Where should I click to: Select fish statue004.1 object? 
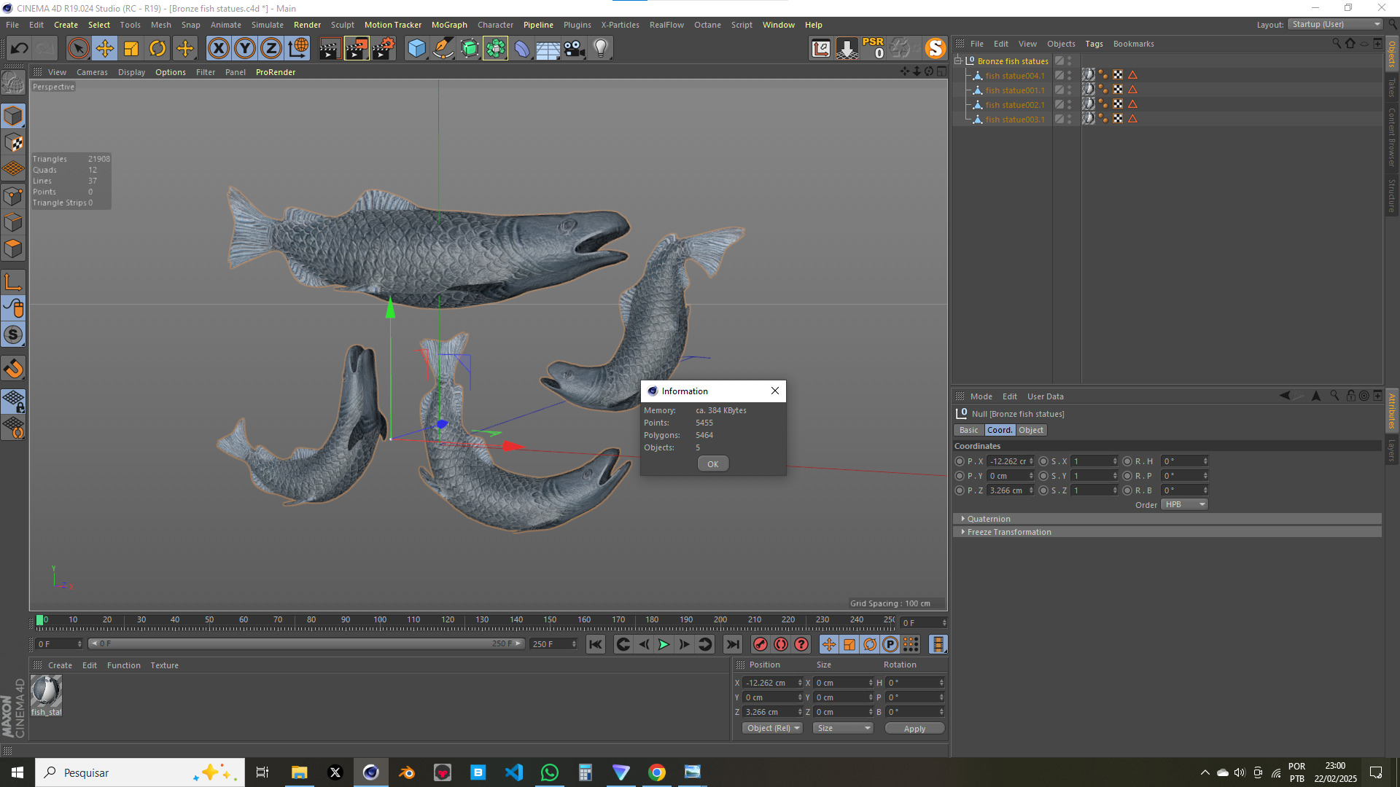pyautogui.click(x=1014, y=76)
